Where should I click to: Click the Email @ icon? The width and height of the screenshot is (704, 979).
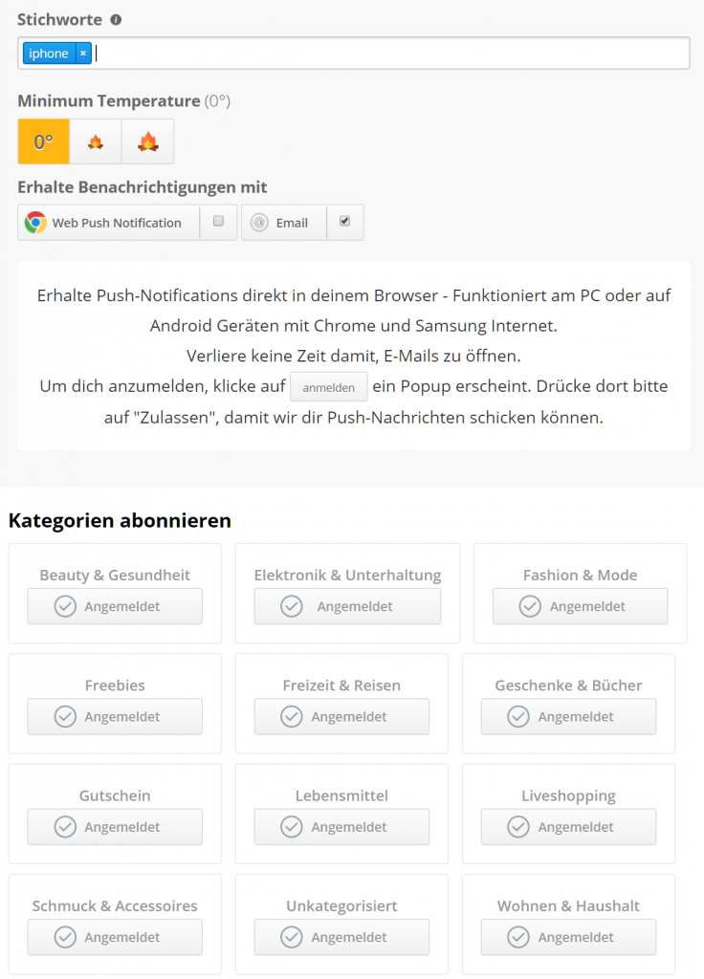click(258, 223)
